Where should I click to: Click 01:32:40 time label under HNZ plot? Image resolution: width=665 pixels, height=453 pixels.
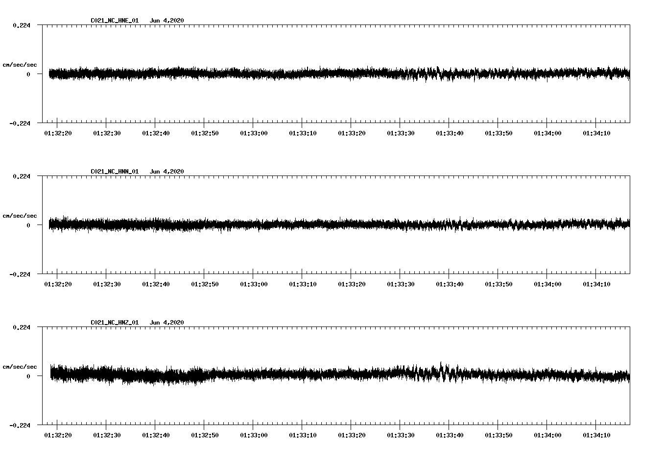point(156,435)
